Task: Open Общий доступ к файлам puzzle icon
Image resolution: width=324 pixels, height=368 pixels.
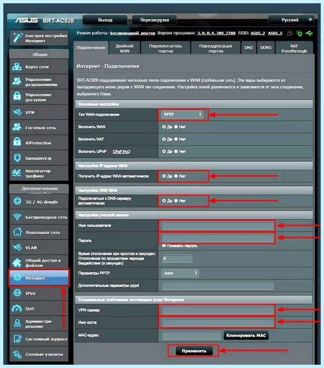Action: 17,263
